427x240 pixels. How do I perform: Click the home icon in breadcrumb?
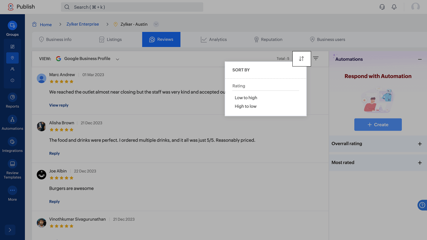(35, 24)
